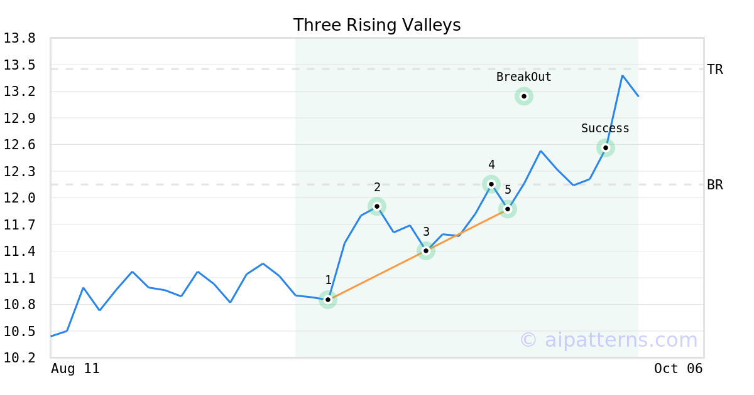Select valley marker point 5
The image size is (754, 395).
click(508, 209)
